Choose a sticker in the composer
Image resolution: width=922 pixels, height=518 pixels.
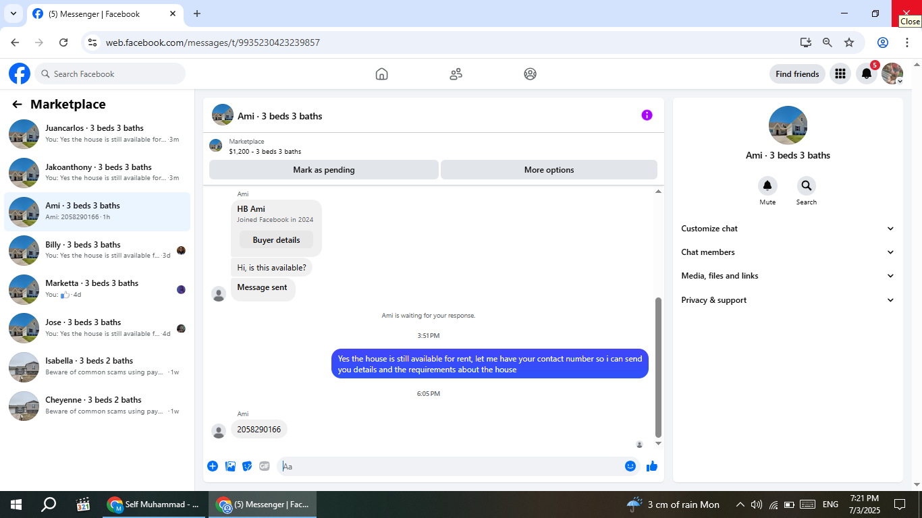247,466
